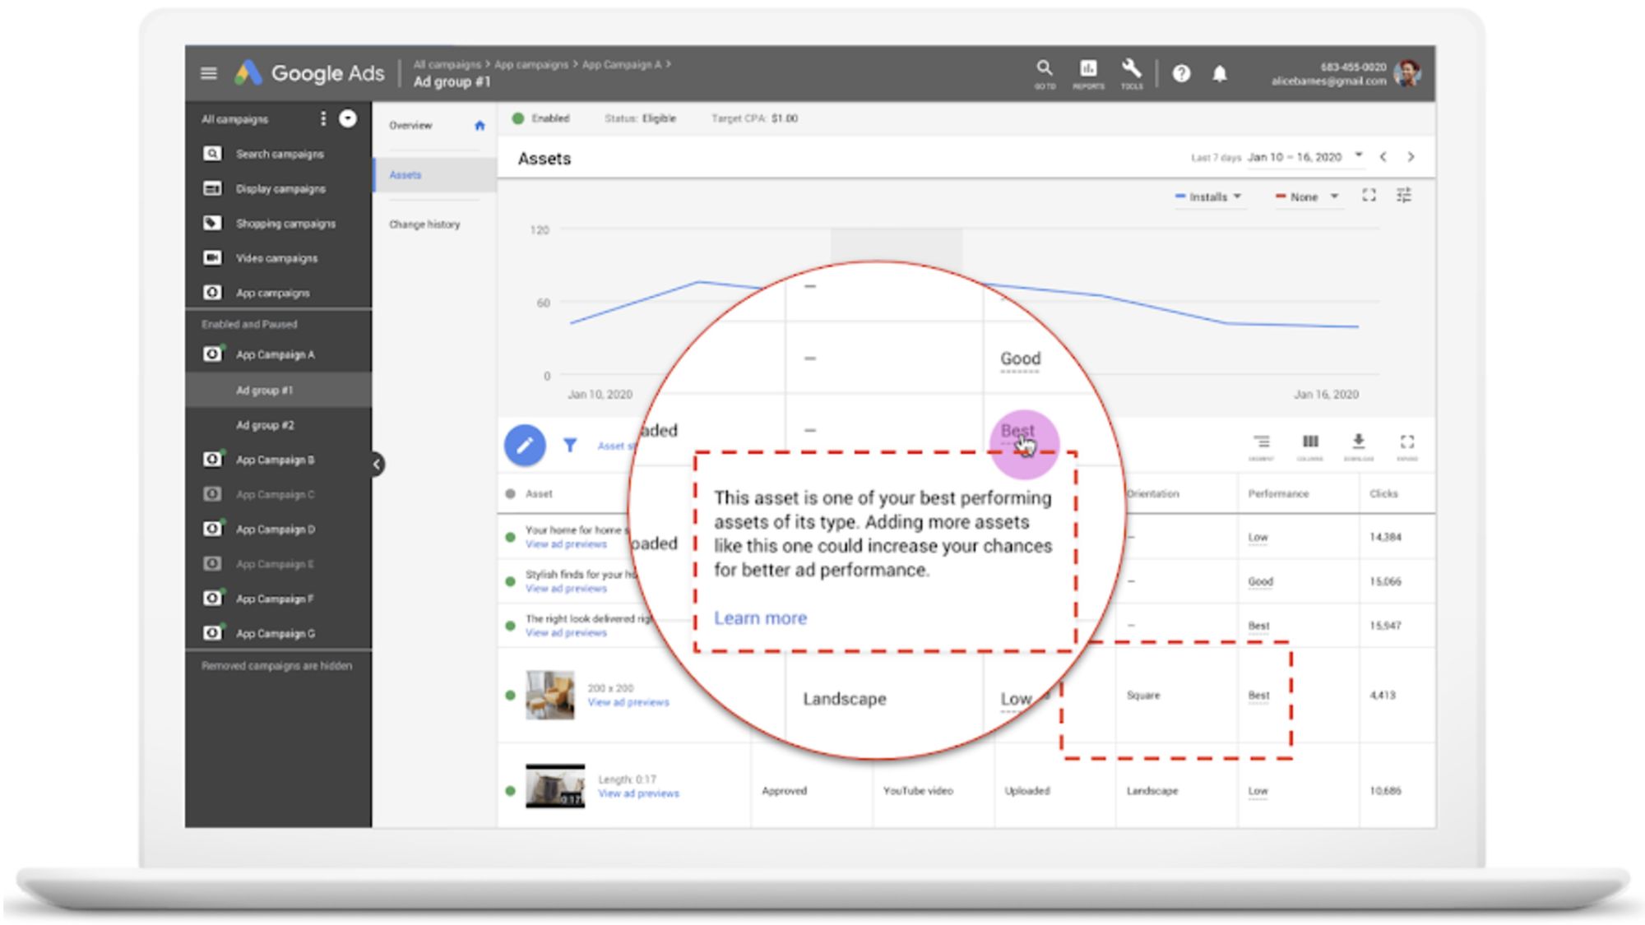1645x925 pixels.
Task: Open the Overview section in the left panel
Action: (x=411, y=125)
